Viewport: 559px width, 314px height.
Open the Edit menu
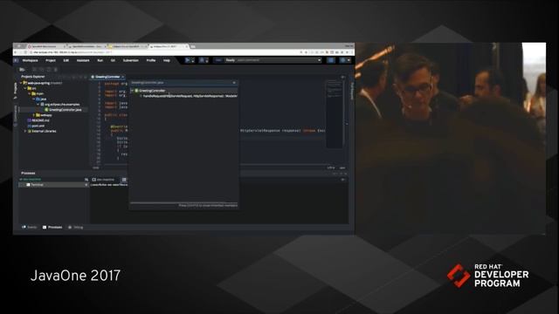click(x=66, y=60)
